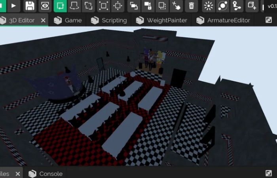Click the box icon on ArmatureEditor tab
This screenshot has height=178, width=277.
(200, 21)
